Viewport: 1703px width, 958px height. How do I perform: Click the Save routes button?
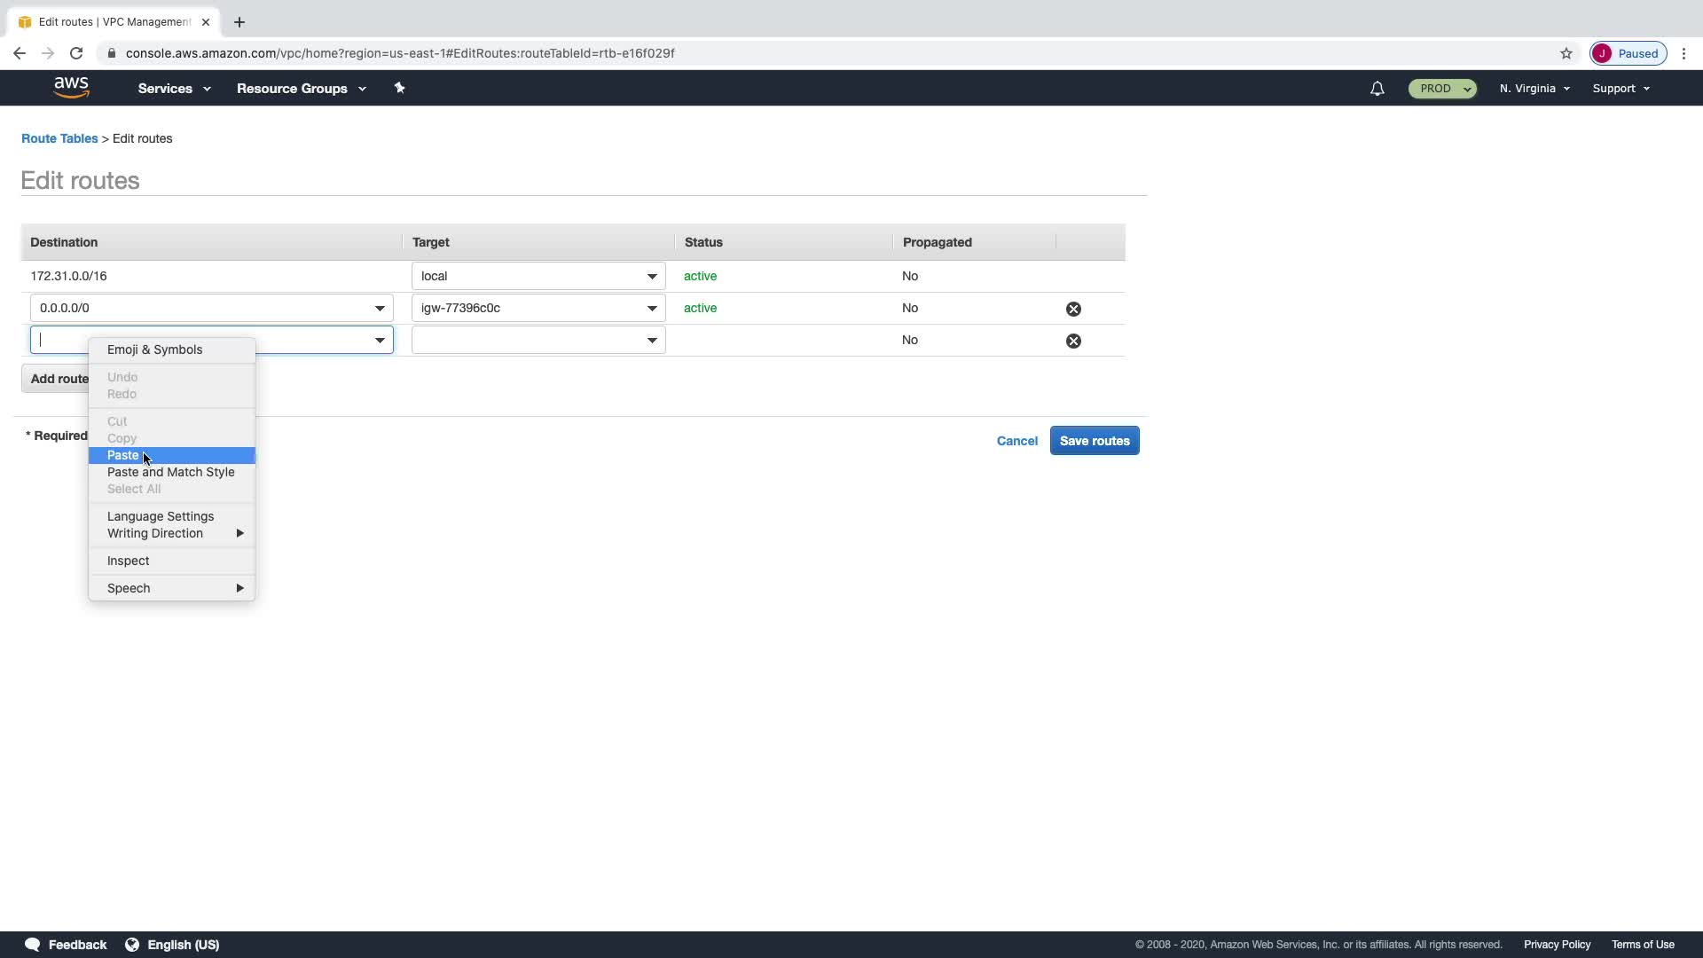pos(1094,441)
